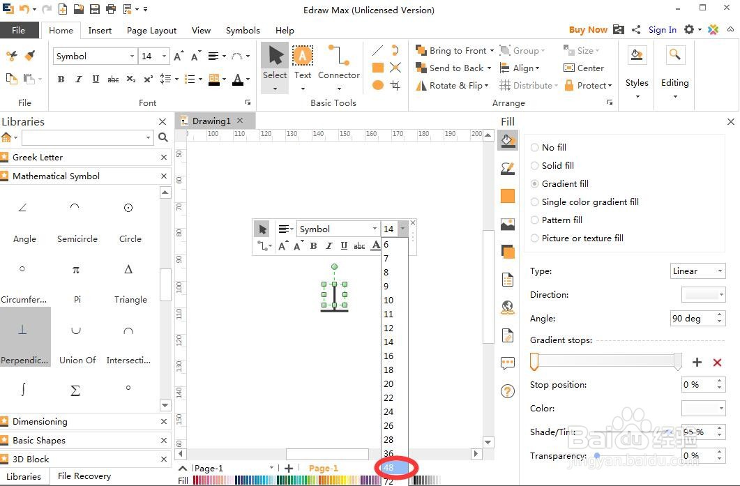Select the Gradient fill option
The height and width of the screenshot is (486, 740).
560,183
